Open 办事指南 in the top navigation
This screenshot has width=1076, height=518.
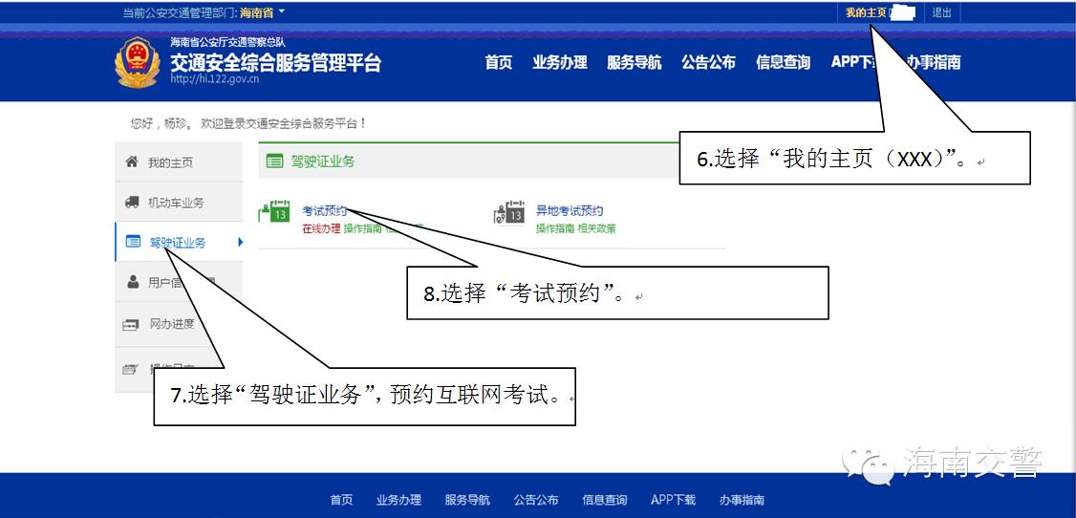pos(935,62)
